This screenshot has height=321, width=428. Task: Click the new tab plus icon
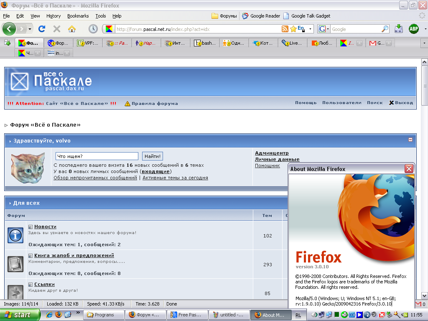coord(7,43)
